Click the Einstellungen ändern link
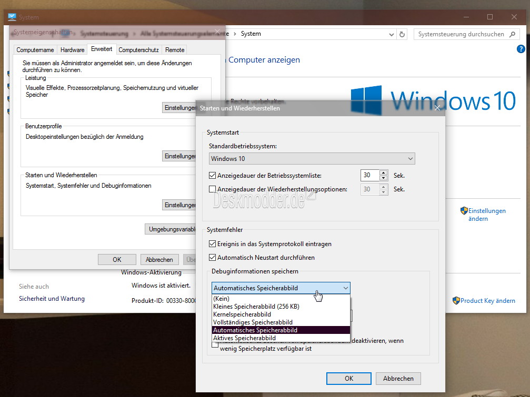530x397 pixels. click(487, 215)
